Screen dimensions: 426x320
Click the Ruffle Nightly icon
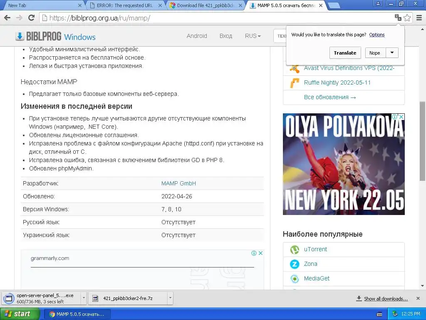click(295, 83)
